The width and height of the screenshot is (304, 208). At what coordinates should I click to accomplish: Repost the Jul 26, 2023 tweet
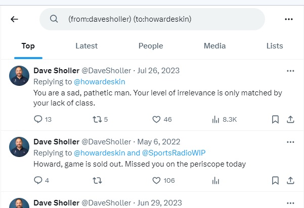97,120
